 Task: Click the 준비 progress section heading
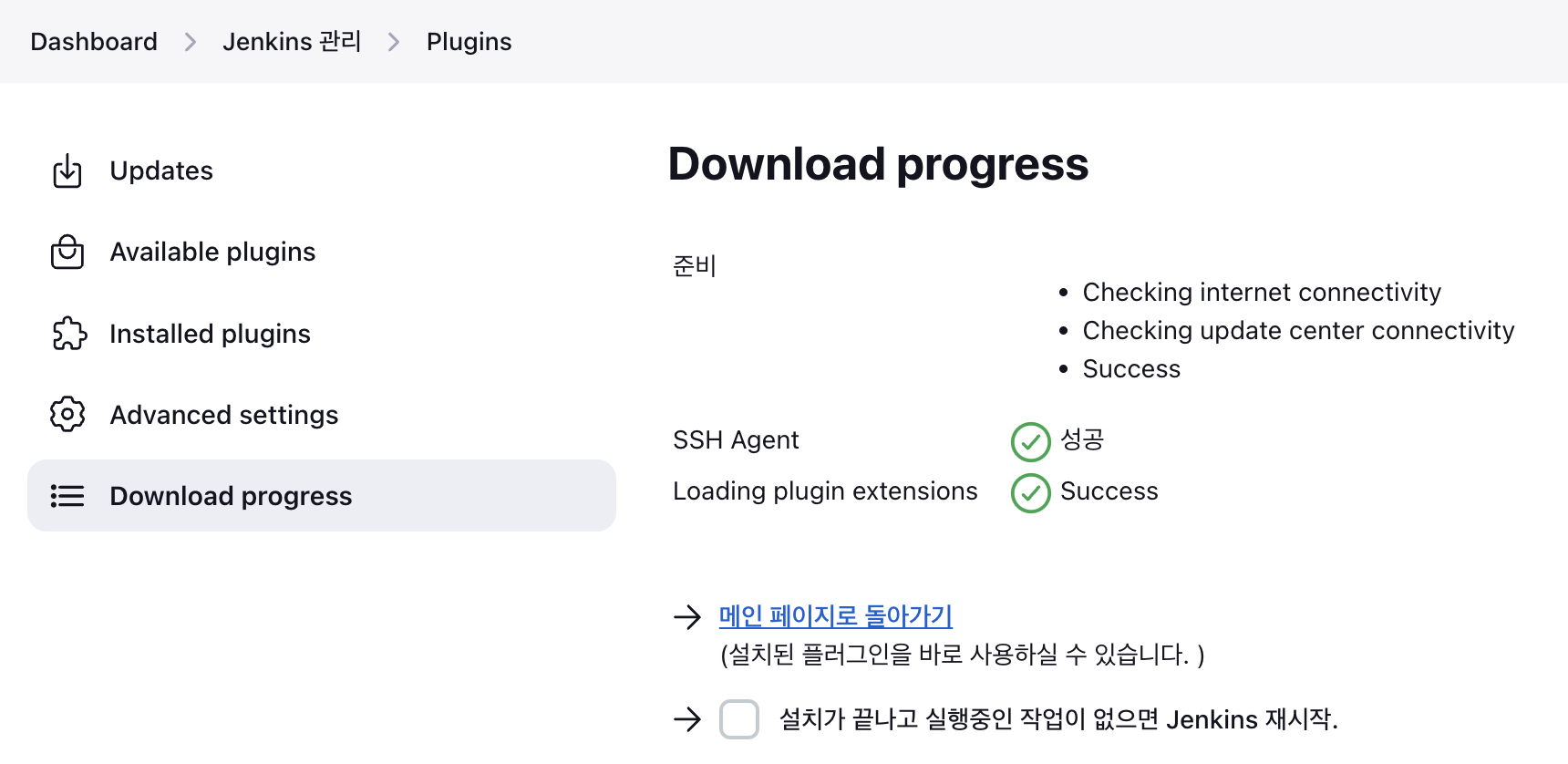[x=694, y=266]
